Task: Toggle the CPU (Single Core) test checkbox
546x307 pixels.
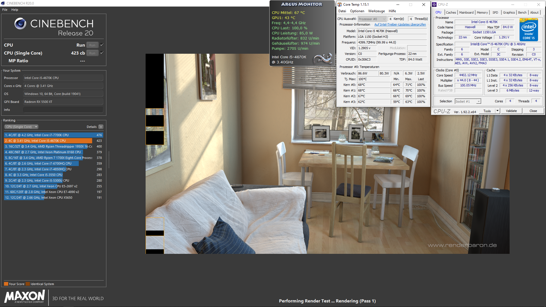Action: [x=102, y=53]
